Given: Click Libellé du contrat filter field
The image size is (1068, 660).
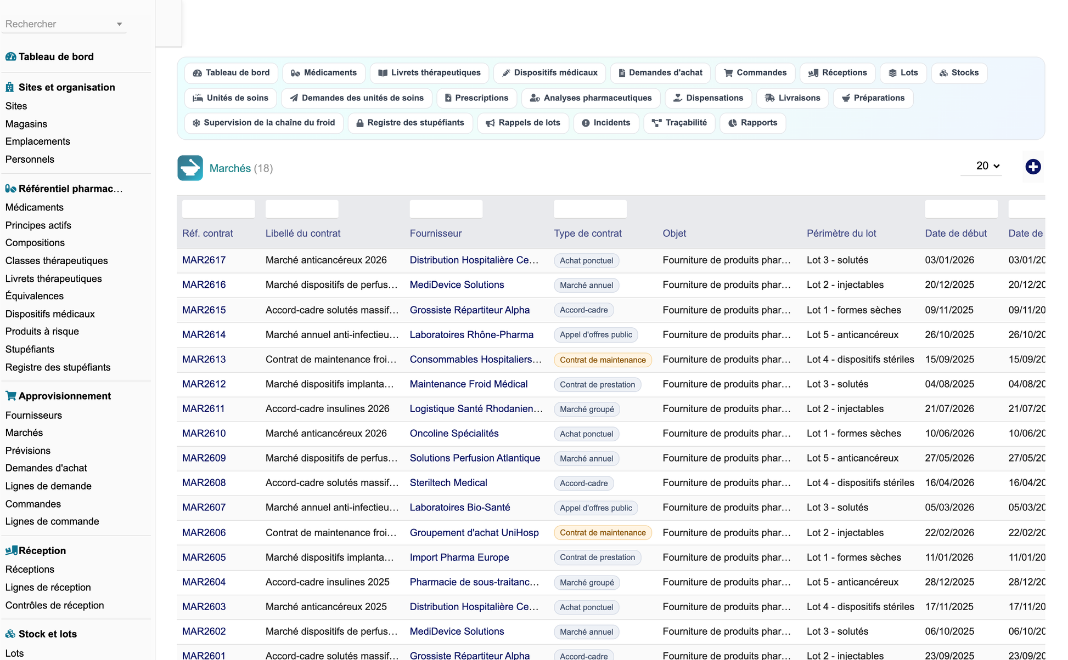Looking at the screenshot, I should [x=302, y=209].
